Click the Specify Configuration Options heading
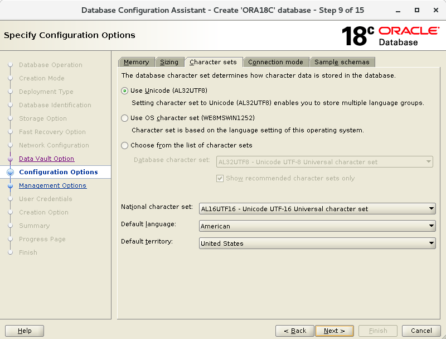Viewport: 446px width, 339px height. pyautogui.click(x=70, y=35)
